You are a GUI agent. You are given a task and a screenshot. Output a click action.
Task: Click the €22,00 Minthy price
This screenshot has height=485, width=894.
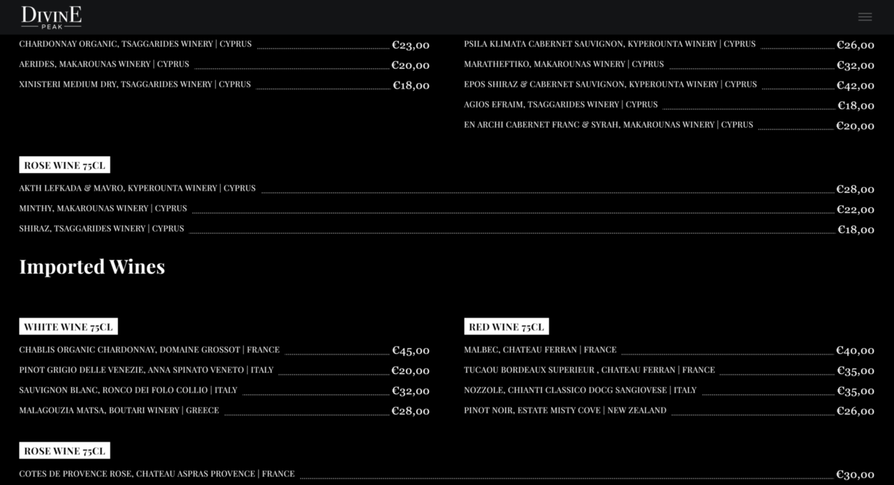pos(856,209)
